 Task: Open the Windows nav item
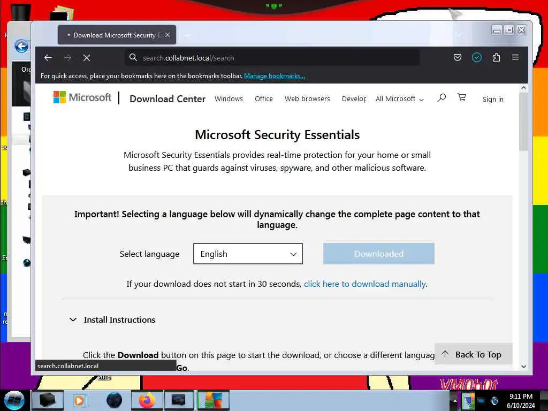(229, 99)
